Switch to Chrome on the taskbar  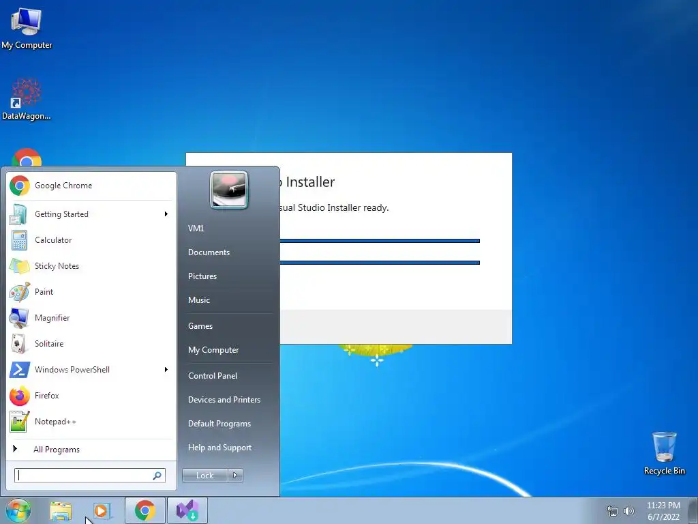[x=145, y=510]
